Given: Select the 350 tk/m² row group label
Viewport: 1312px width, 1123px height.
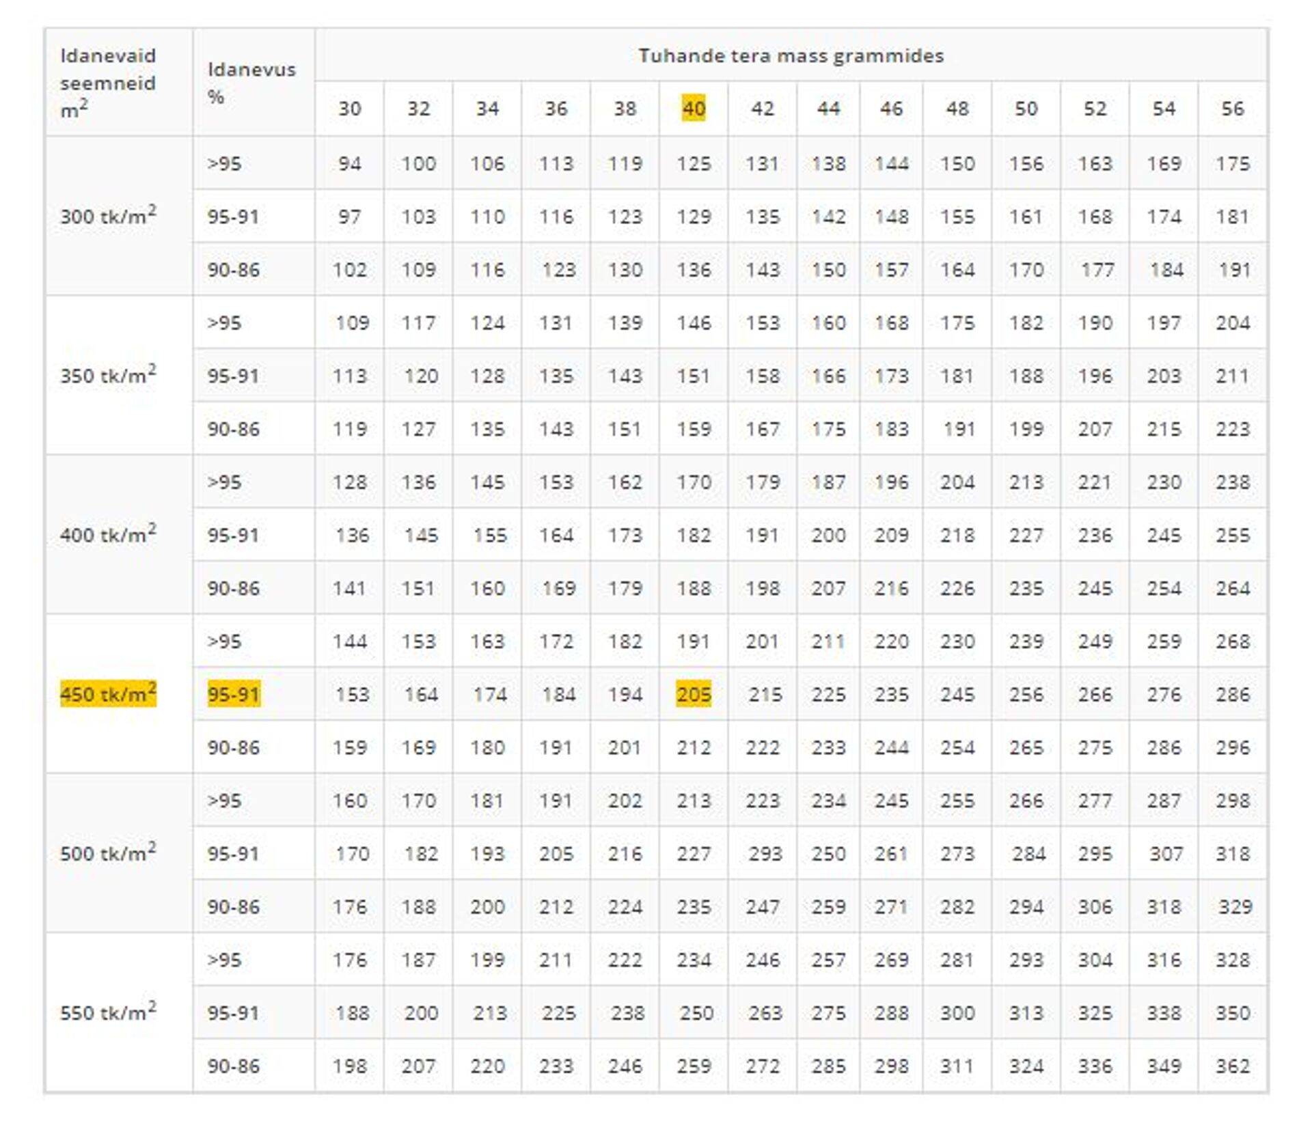Looking at the screenshot, I should coord(108,376).
